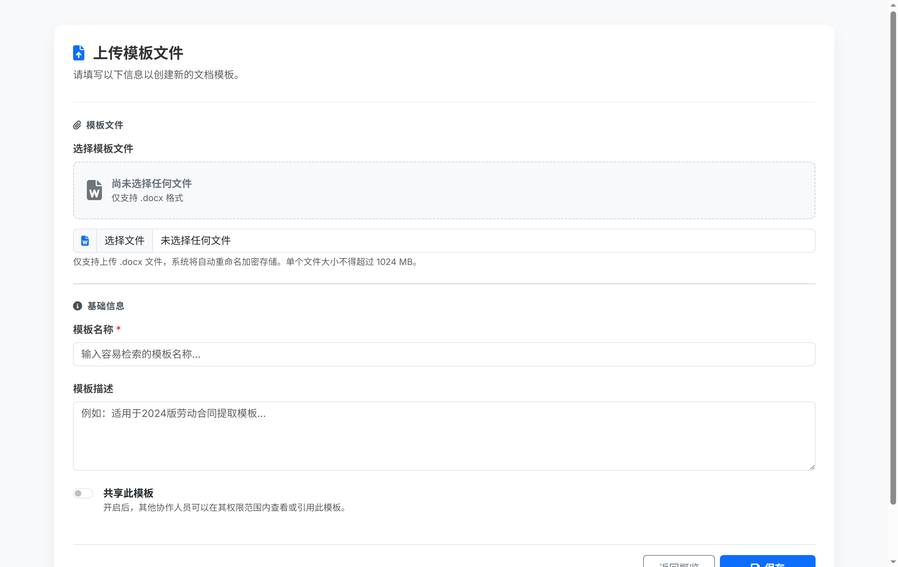Click the info circle icon beside 基础信息

78,306
